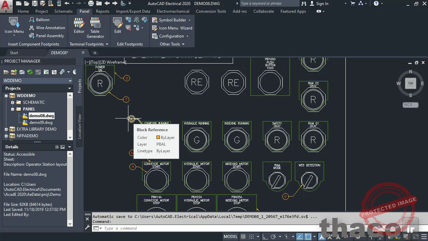The image size is (428, 241).
Task: Click the Plot icon in quick access toolbar
Action: [x=91, y=3]
